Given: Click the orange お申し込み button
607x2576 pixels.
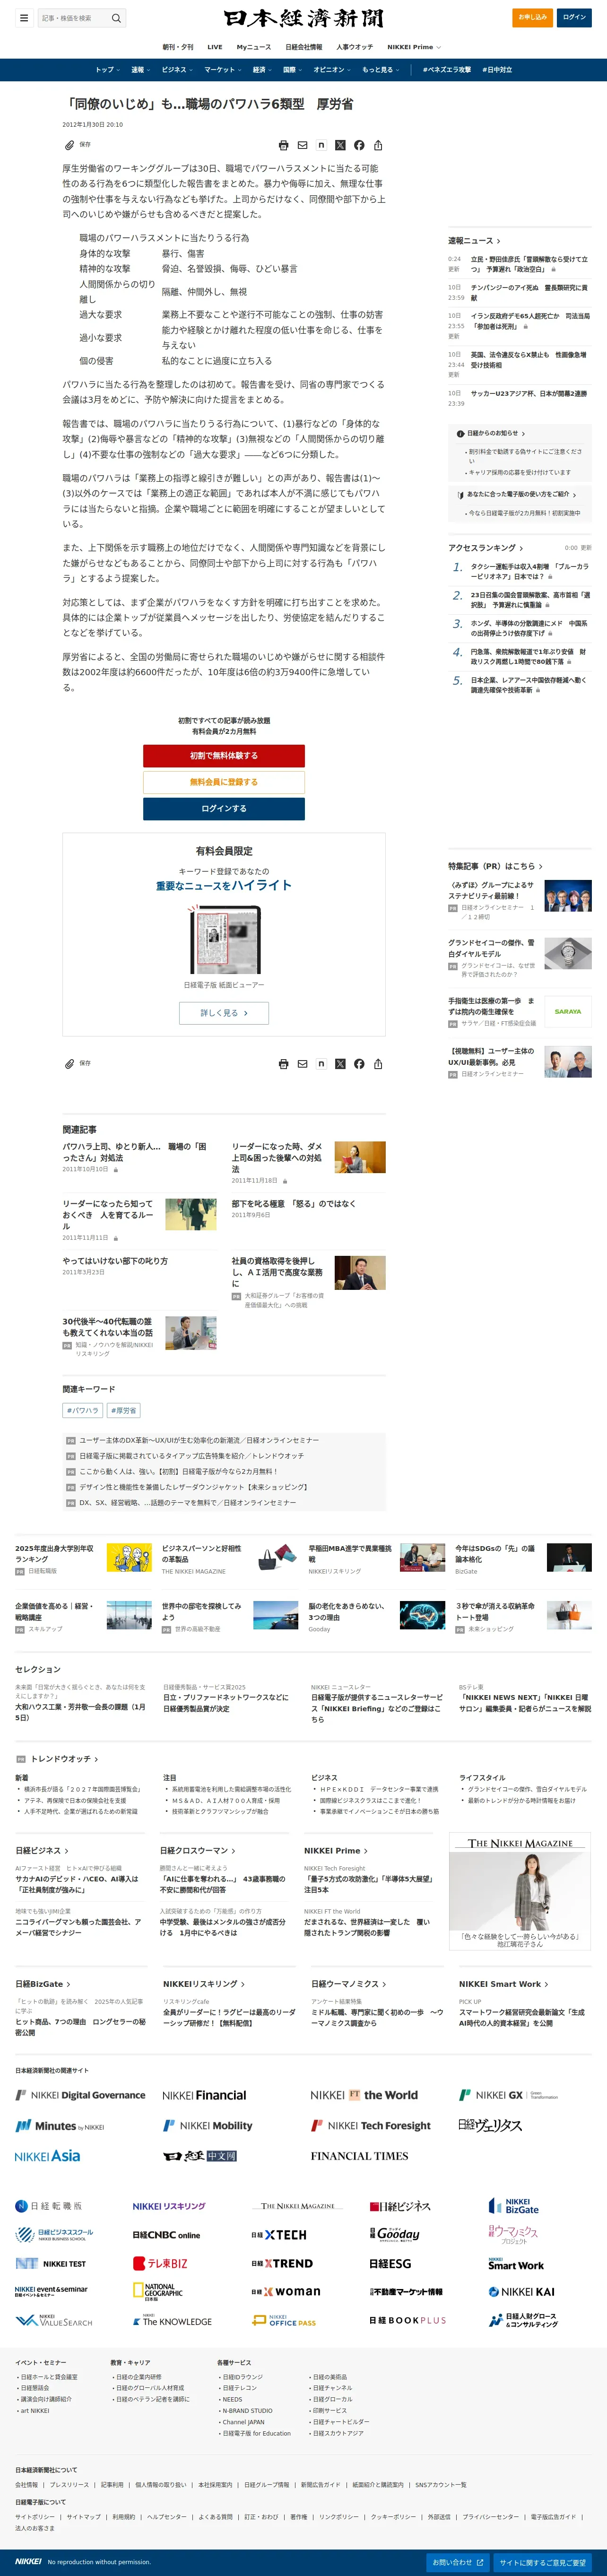Looking at the screenshot, I should (x=532, y=17).
